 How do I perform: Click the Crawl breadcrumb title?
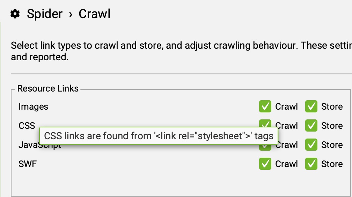tap(94, 14)
